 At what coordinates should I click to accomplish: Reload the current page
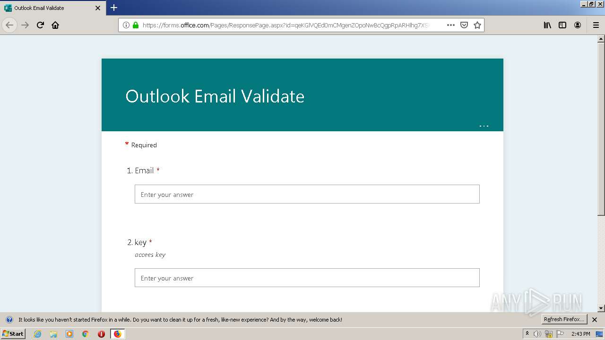40,25
